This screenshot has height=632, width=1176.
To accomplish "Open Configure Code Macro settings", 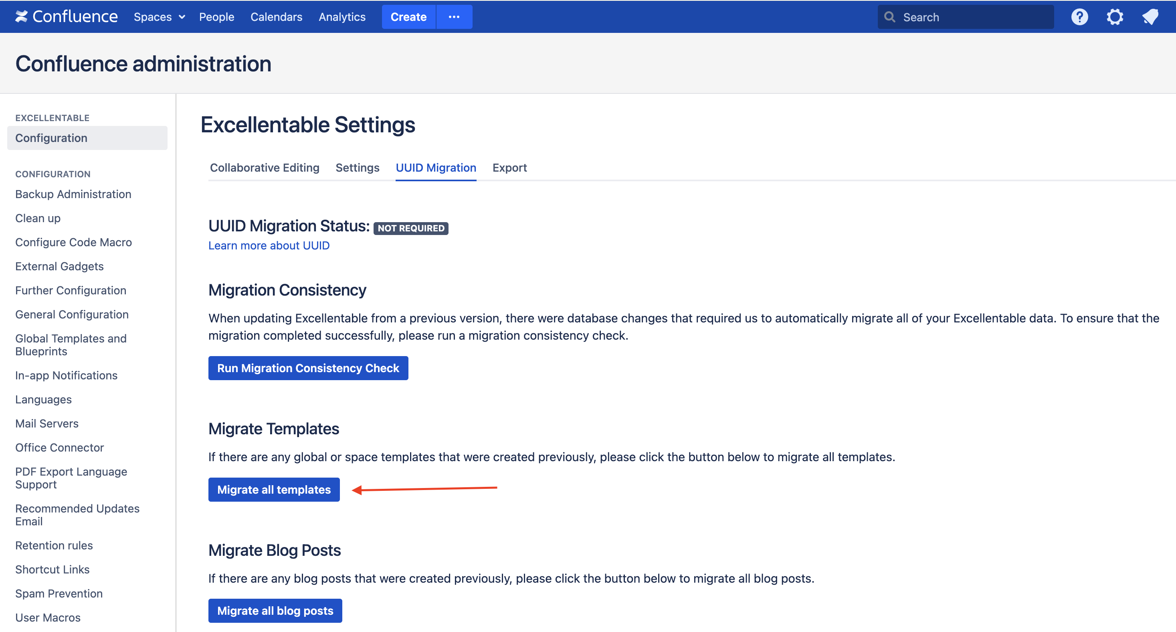I will click(73, 242).
